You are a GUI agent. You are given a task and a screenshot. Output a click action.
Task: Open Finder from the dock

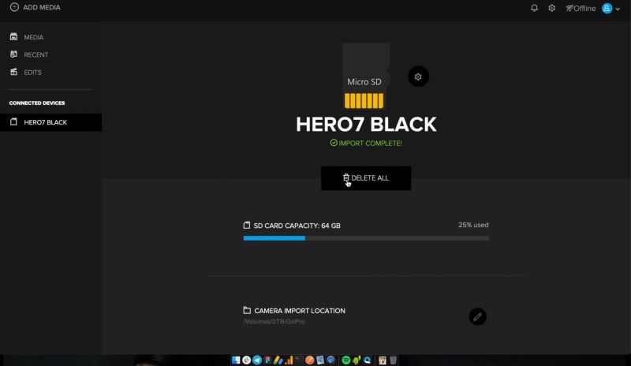(236, 360)
